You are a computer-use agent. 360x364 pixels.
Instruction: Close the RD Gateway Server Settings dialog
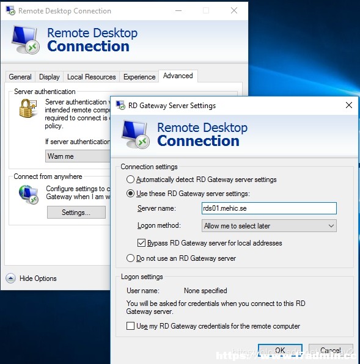348,105
